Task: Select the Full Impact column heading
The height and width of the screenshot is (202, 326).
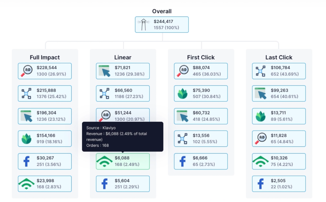Action: click(45, 57)
